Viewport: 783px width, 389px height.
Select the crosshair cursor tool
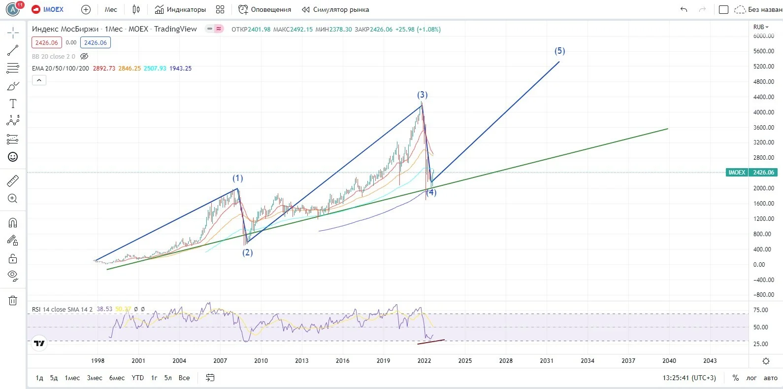[x=13, y=33]
